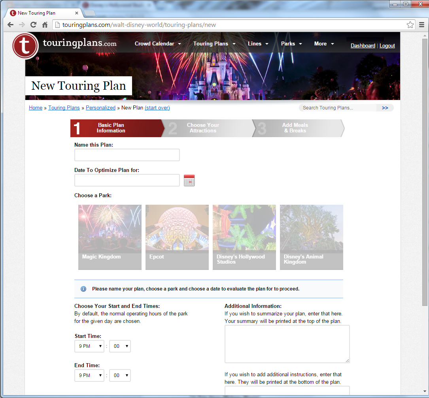This screenshot has width=429, height=398.
Task: Expand the Parks navigation menu
Action: 291,43
